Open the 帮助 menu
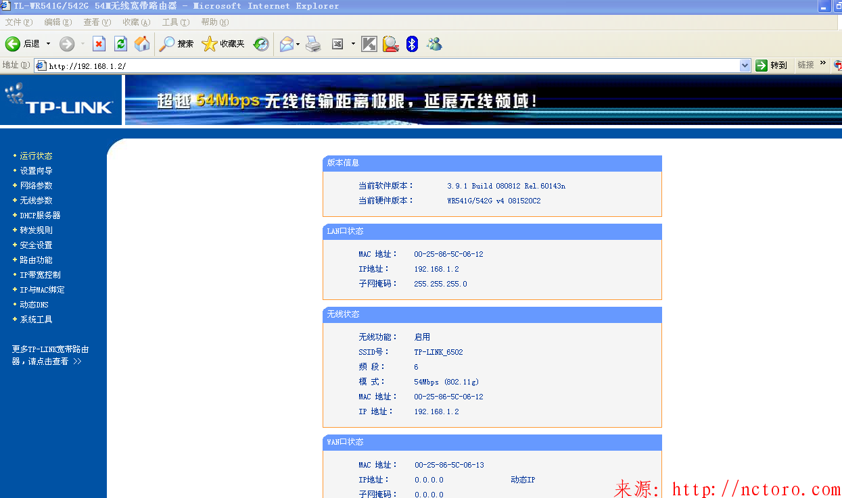842x498 pixels. click(x=215, y=22)
